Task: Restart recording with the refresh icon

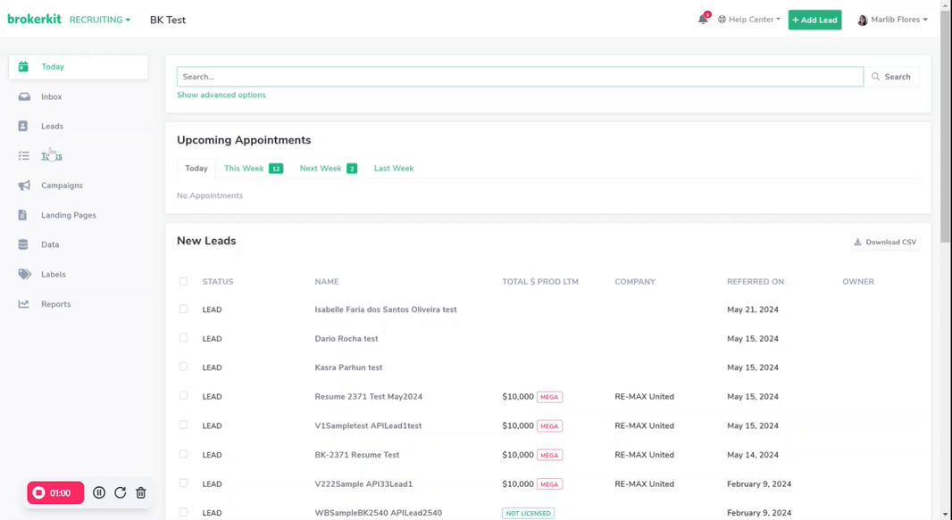Action: [120, 492]
